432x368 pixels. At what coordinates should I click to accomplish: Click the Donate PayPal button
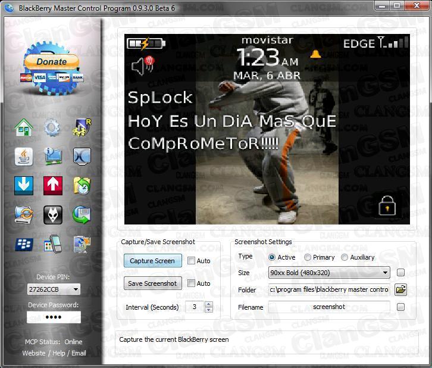52,61
